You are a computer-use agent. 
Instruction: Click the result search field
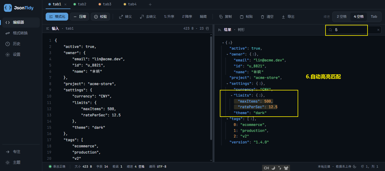pos(354,30)
